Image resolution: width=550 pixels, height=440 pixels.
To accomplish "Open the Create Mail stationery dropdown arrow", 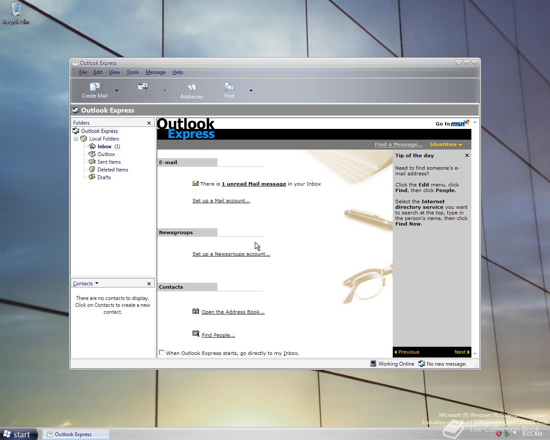I will 116,91.
